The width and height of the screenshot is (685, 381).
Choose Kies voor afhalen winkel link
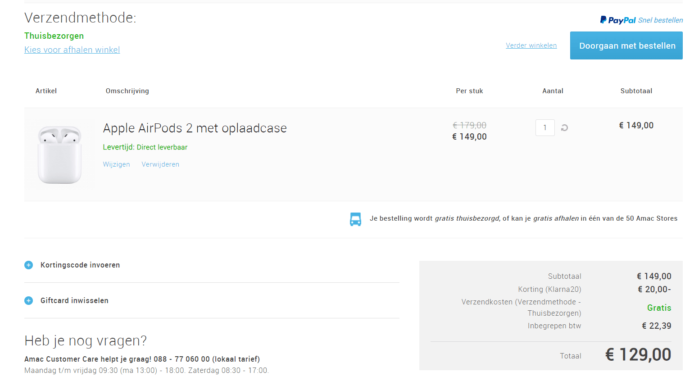[72, 50]
